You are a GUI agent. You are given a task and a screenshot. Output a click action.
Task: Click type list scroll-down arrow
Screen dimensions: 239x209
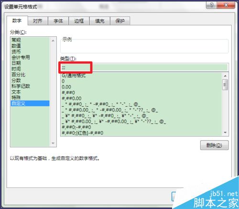(x=225, y=132)
